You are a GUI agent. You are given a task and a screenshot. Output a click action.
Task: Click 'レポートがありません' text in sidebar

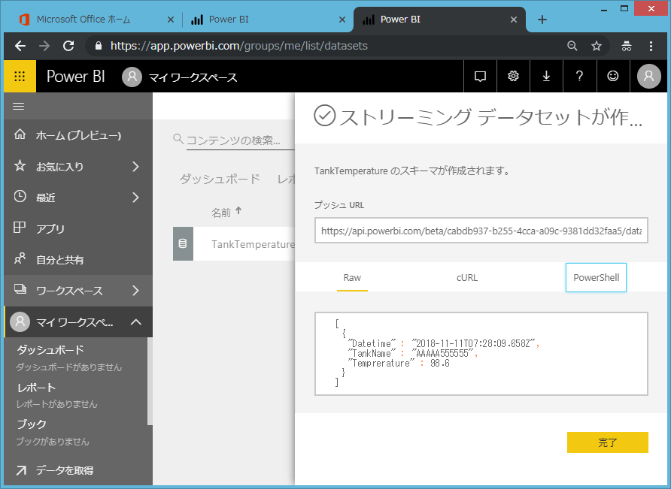click(57, 404)
